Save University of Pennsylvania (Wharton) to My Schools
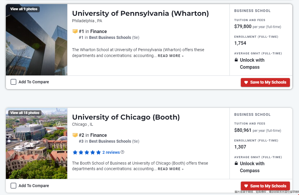Image resolution: width=299 pixels, height=195 pixels. pos(265,82)
